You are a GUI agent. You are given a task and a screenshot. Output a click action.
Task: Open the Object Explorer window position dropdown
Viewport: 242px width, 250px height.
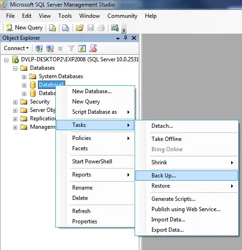click(x=118, y=38)
